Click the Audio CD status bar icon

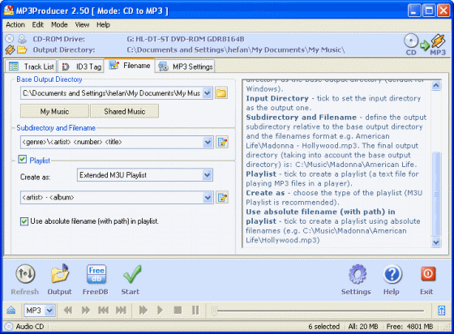point(9,327)
